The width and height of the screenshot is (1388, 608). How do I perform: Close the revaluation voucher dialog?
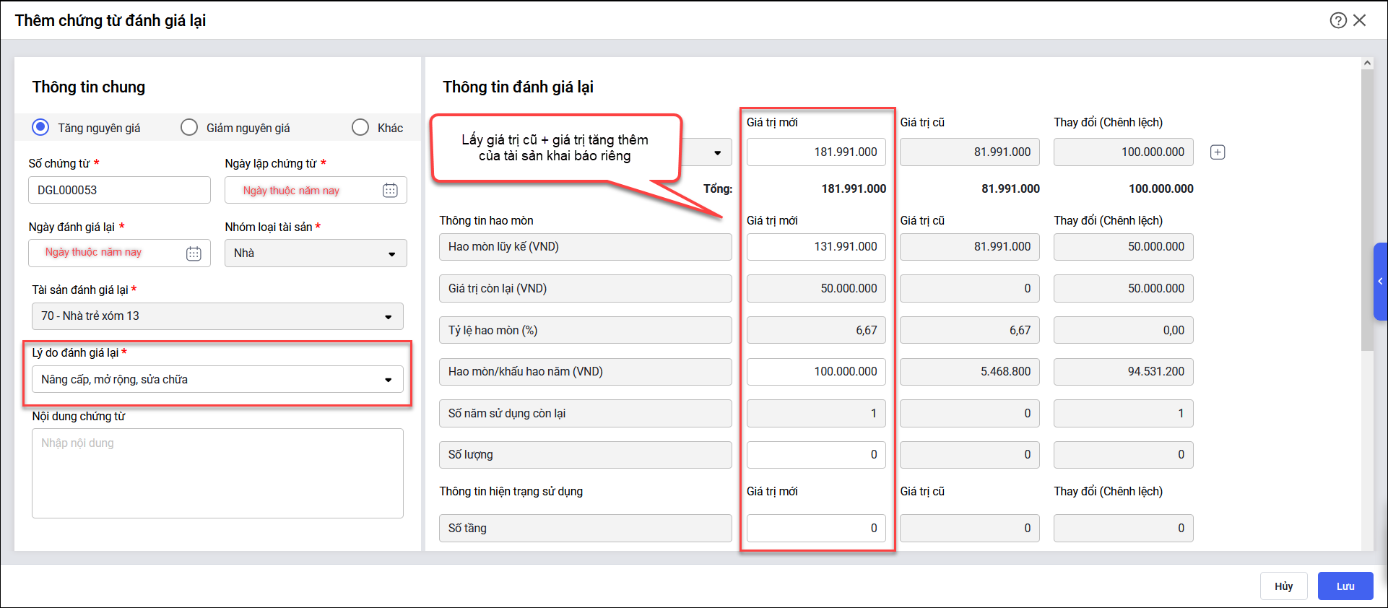coord(1360,20)
